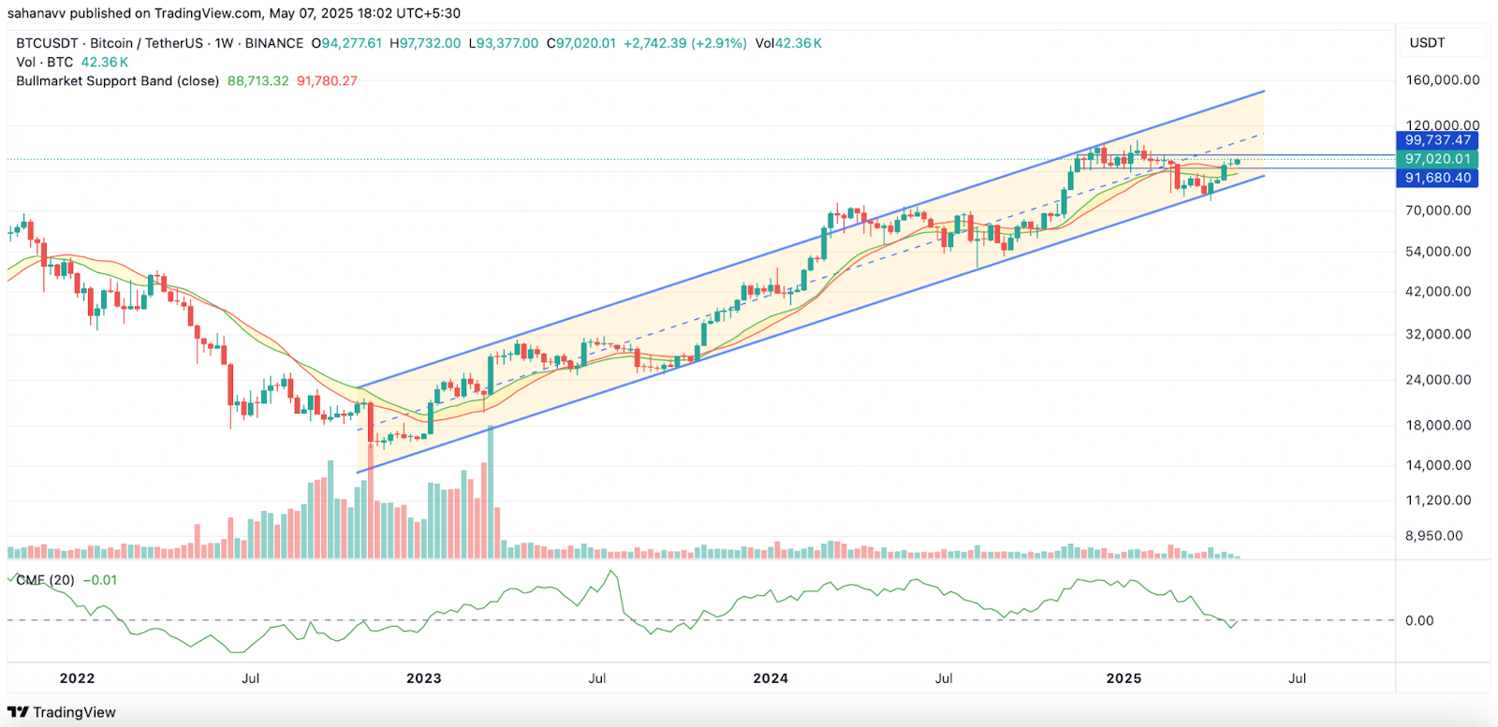1498x727 pixels.
Task: Open the USDT currency selector on price axis
Action: coord(1427,43)
